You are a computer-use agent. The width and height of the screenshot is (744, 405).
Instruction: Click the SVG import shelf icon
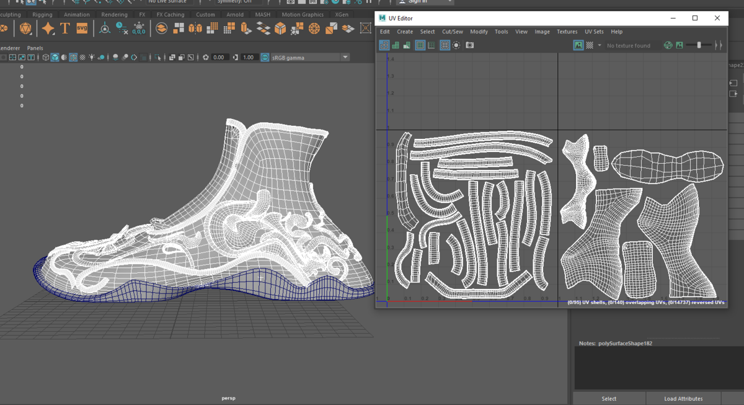pos(82,29)
